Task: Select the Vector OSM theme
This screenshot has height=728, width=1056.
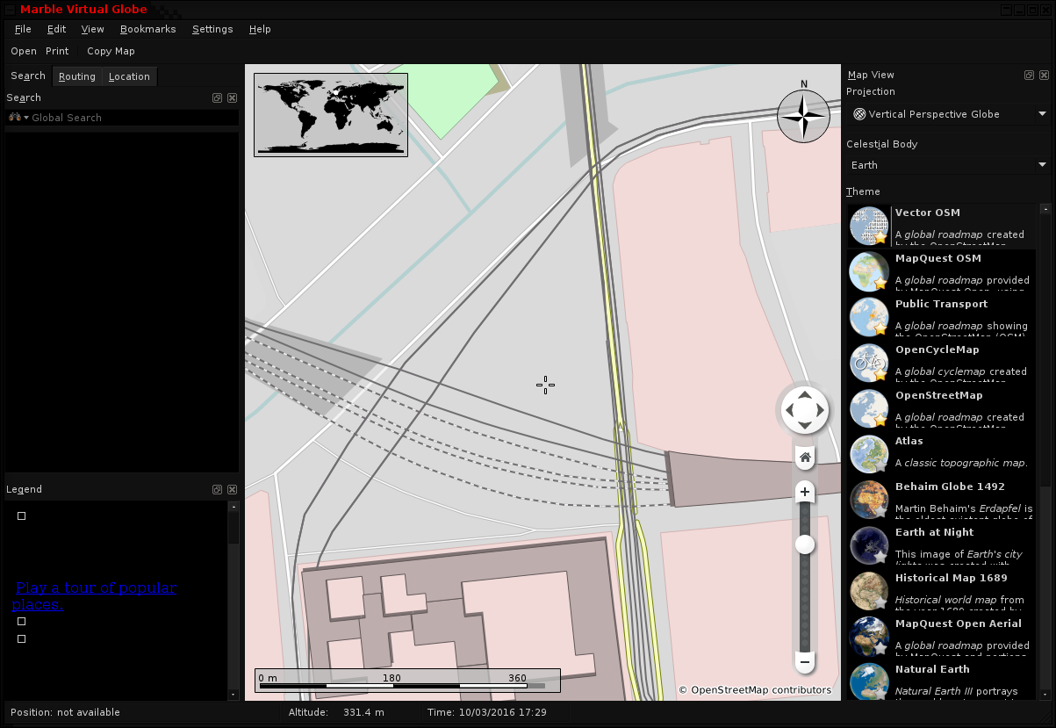Action: (943, 227)
